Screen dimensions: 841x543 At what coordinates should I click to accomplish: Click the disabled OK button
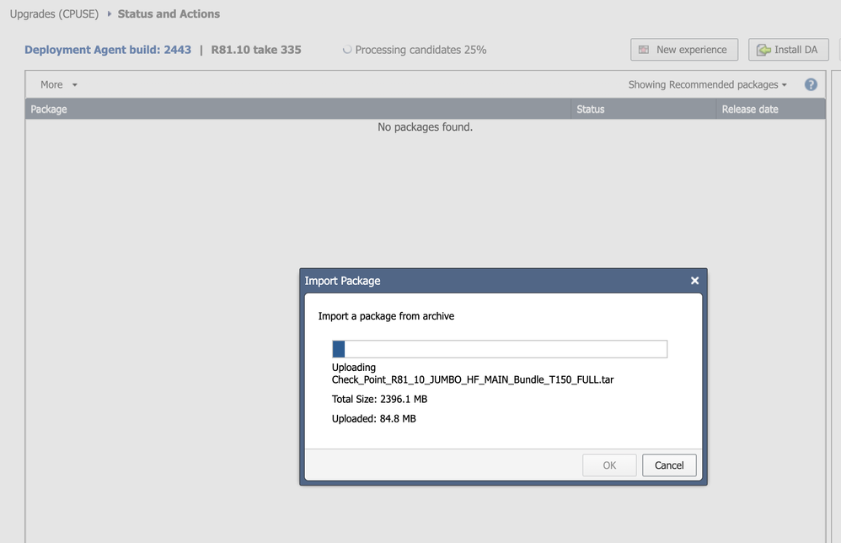(x=609, y=465)
